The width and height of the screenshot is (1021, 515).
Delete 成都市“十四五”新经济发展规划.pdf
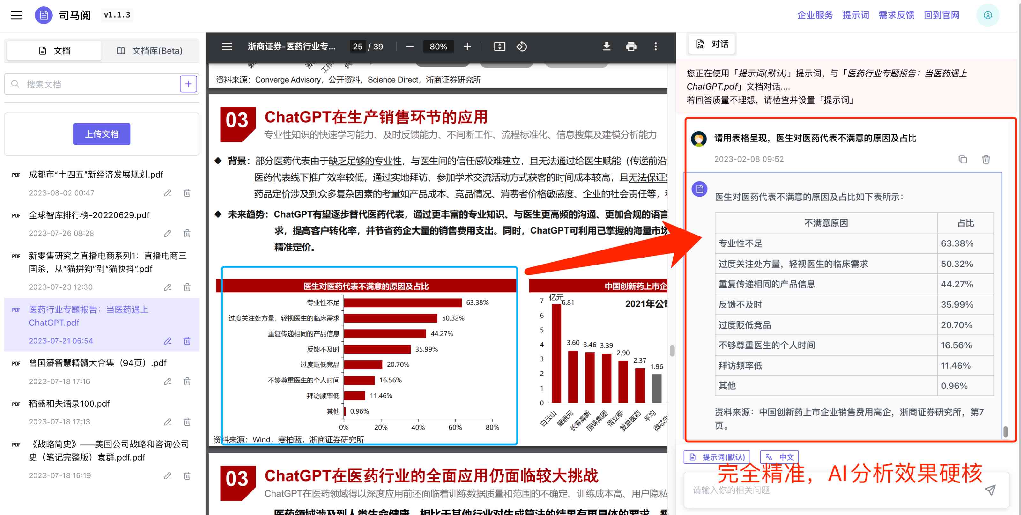pos(187,193)
